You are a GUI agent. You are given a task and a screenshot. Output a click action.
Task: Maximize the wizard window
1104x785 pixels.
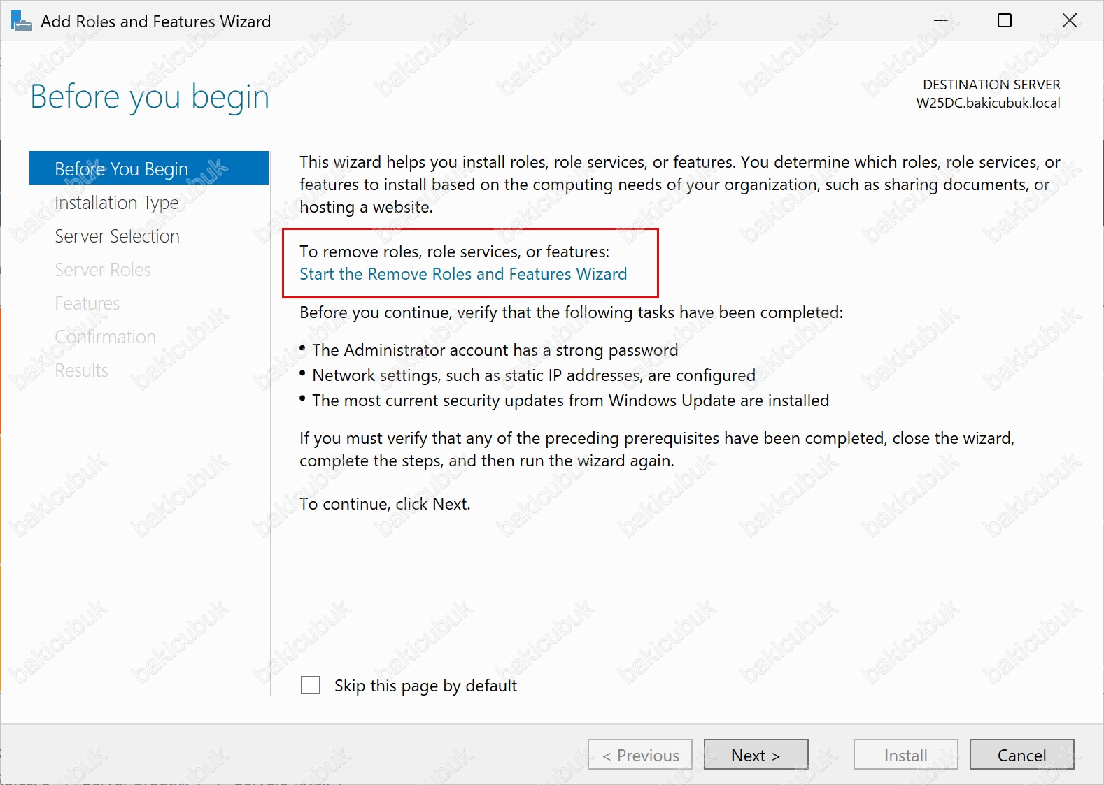tap(1005, 20)
